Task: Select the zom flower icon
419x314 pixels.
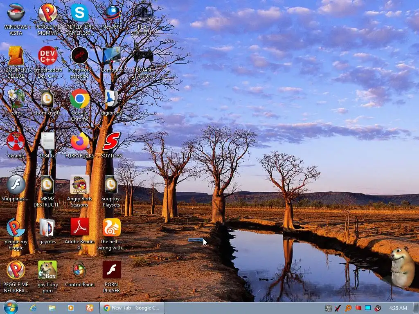Action: pos(16,102)
